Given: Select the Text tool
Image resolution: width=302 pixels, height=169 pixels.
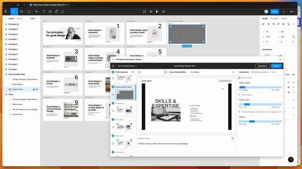Looking at the screenshot, I should click(x=44, y=12).
